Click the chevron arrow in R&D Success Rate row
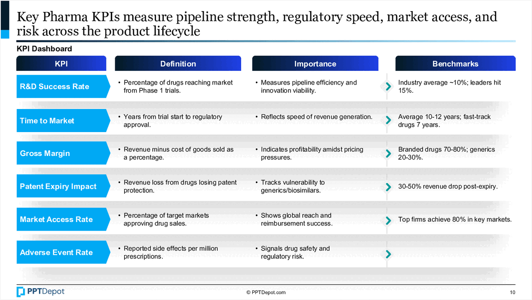Viewport: 532px width, 300px height. [x=388, y=87]
